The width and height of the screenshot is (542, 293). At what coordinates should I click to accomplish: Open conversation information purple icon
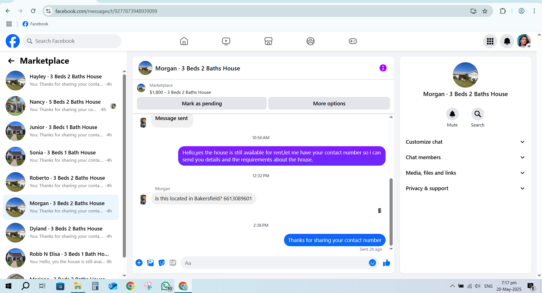383,68
